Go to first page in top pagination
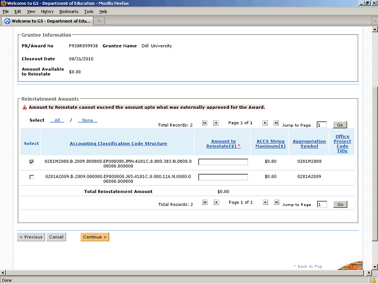 pyautogui.click(x=205, y=123)
